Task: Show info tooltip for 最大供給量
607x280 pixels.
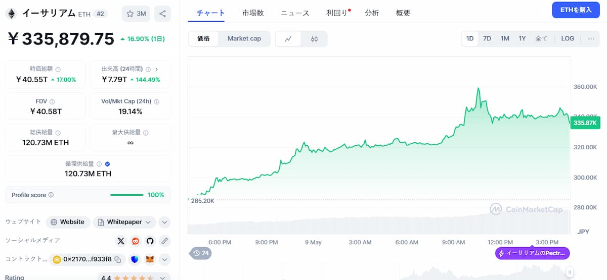Action: 146,133
